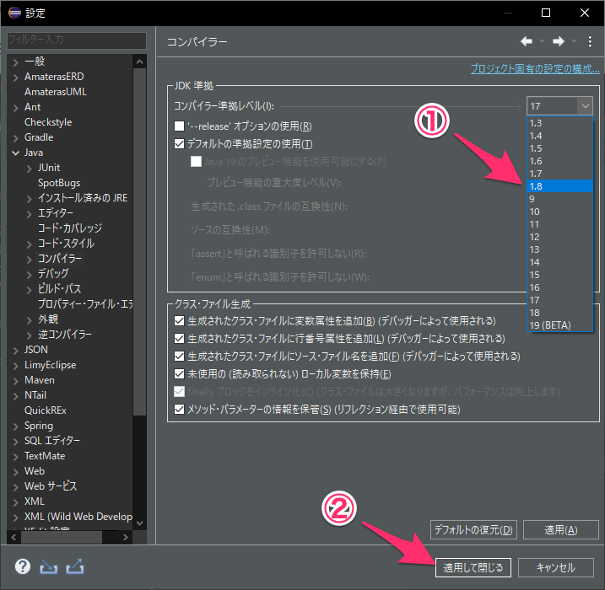Select 1.7 in the compliance list
This screenshot has height=590, width=605.
(x=559, y=174)
